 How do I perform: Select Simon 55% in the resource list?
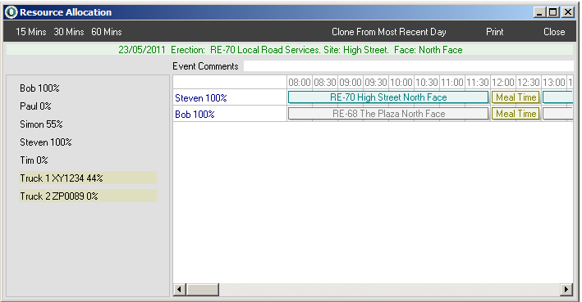(x=41, y=124)
